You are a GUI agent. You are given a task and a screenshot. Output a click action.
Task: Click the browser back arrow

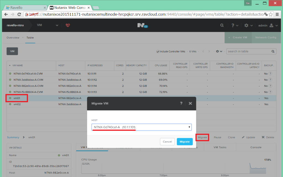coord(6,14)
